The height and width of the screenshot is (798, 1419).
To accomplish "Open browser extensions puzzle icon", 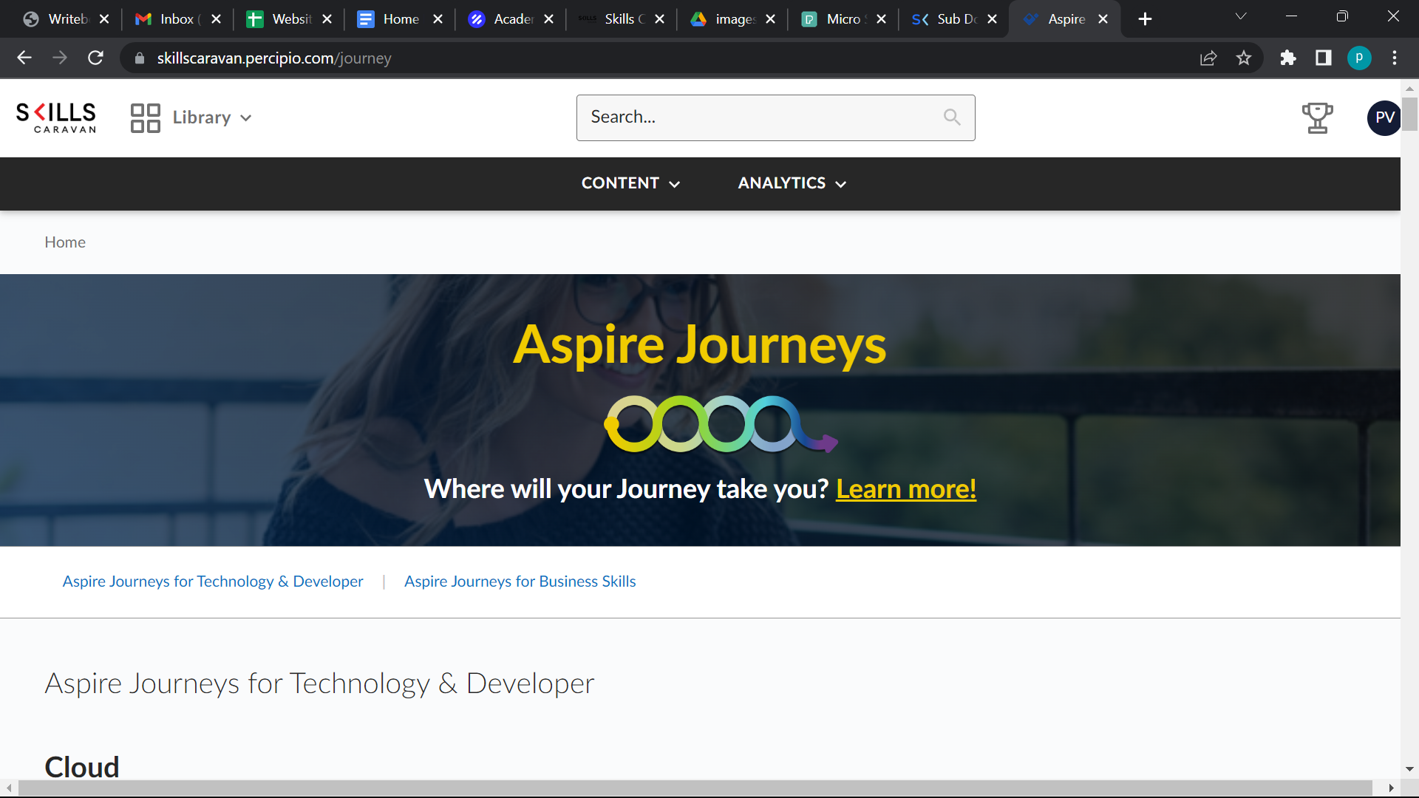I will click(1288, 58).
